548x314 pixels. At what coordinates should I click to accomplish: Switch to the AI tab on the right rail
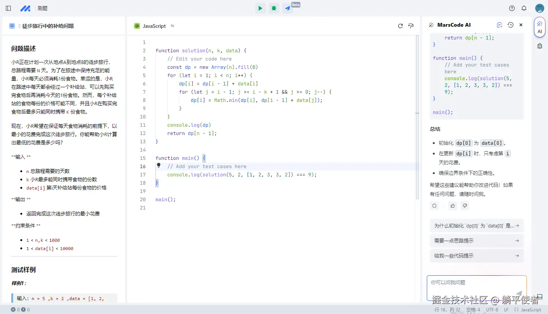[540, 27]
